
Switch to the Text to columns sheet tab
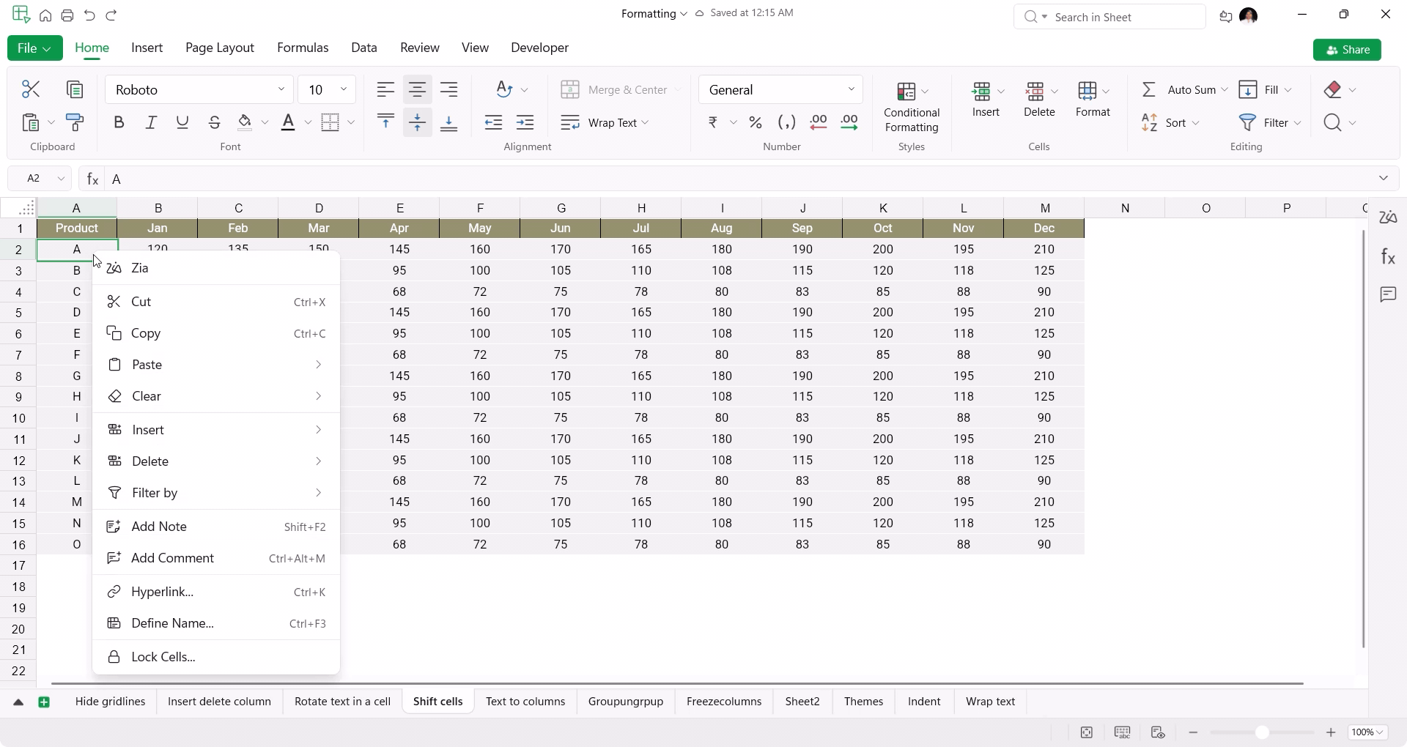coord(525,702)
